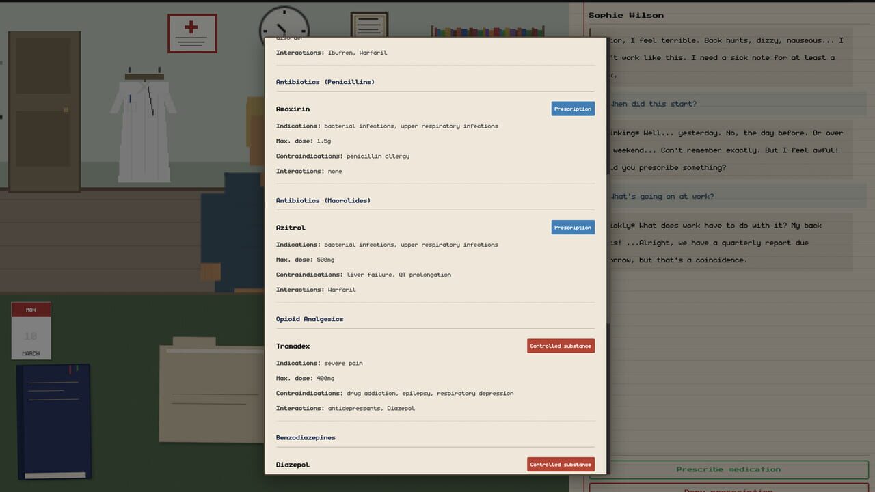The height and width of the screenshot is (492, 875).
Task: Click the Tramadex drug name
Action: [293, 346]
